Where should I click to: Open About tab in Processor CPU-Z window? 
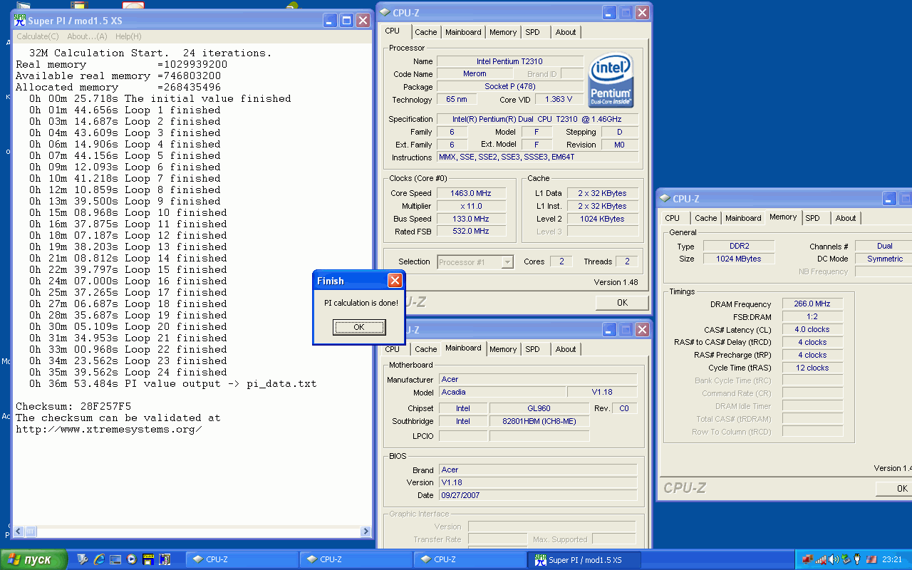(x=566, y=32)
